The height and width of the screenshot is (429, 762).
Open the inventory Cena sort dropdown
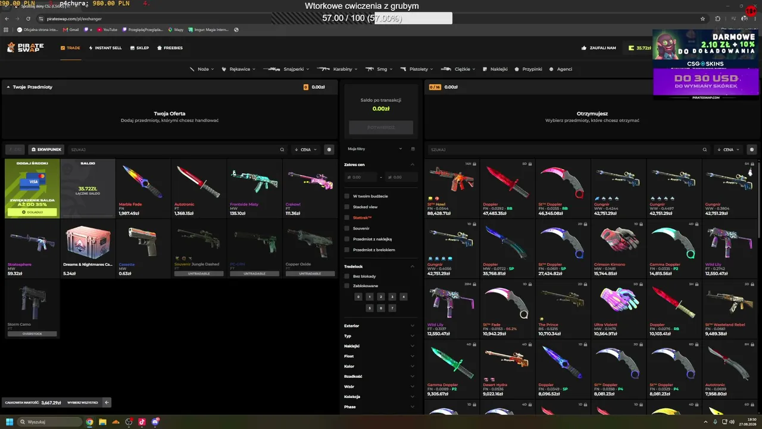[307, 150]
